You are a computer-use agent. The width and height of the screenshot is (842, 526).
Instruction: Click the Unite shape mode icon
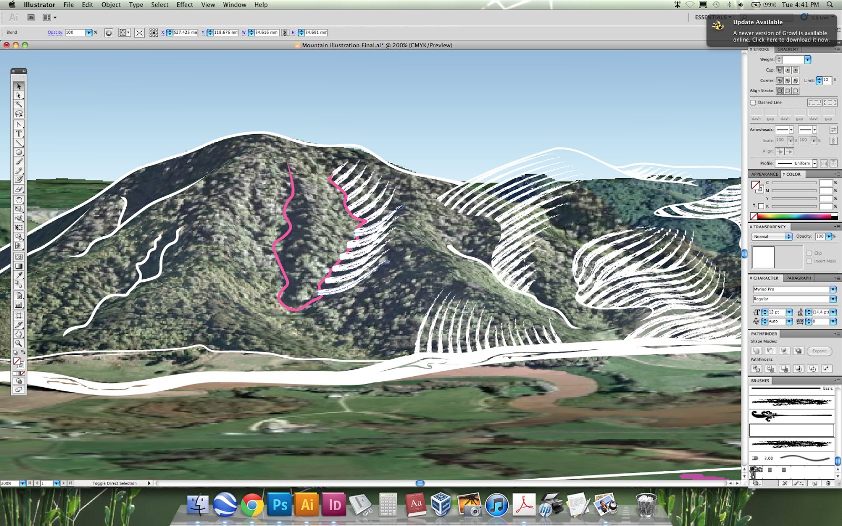pos(757,351)
